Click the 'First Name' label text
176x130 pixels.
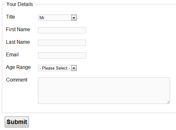[x=18, y=29]
